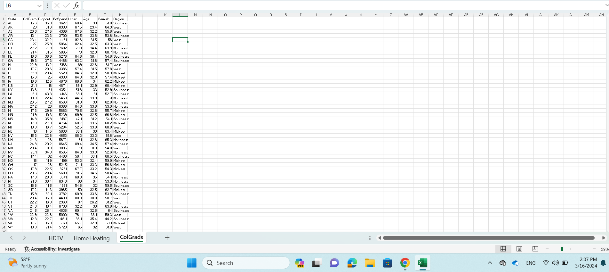The height and width of the screenshot is (272, 609).
Task: Click Accessibility: Investigate in status bar
Action: [52, 249]
